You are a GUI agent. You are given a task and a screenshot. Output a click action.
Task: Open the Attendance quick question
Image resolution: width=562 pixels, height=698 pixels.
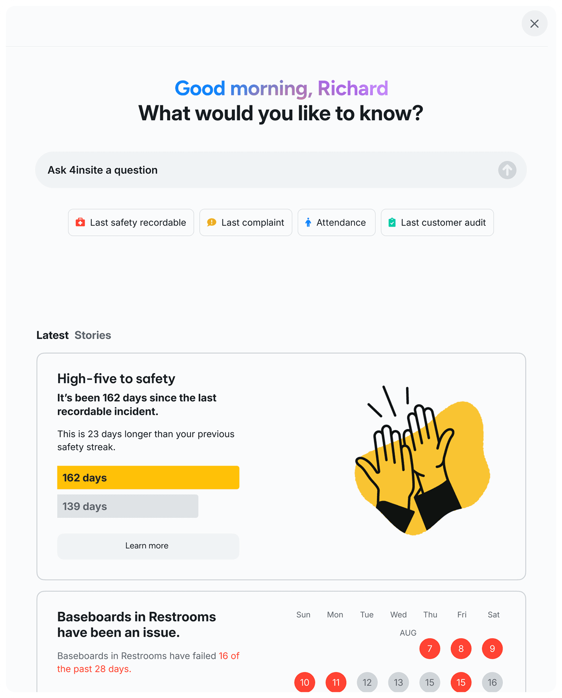click(337, 222)
